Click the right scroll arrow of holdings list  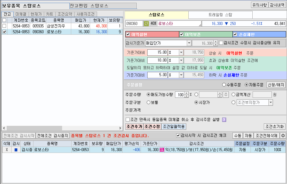120,128
